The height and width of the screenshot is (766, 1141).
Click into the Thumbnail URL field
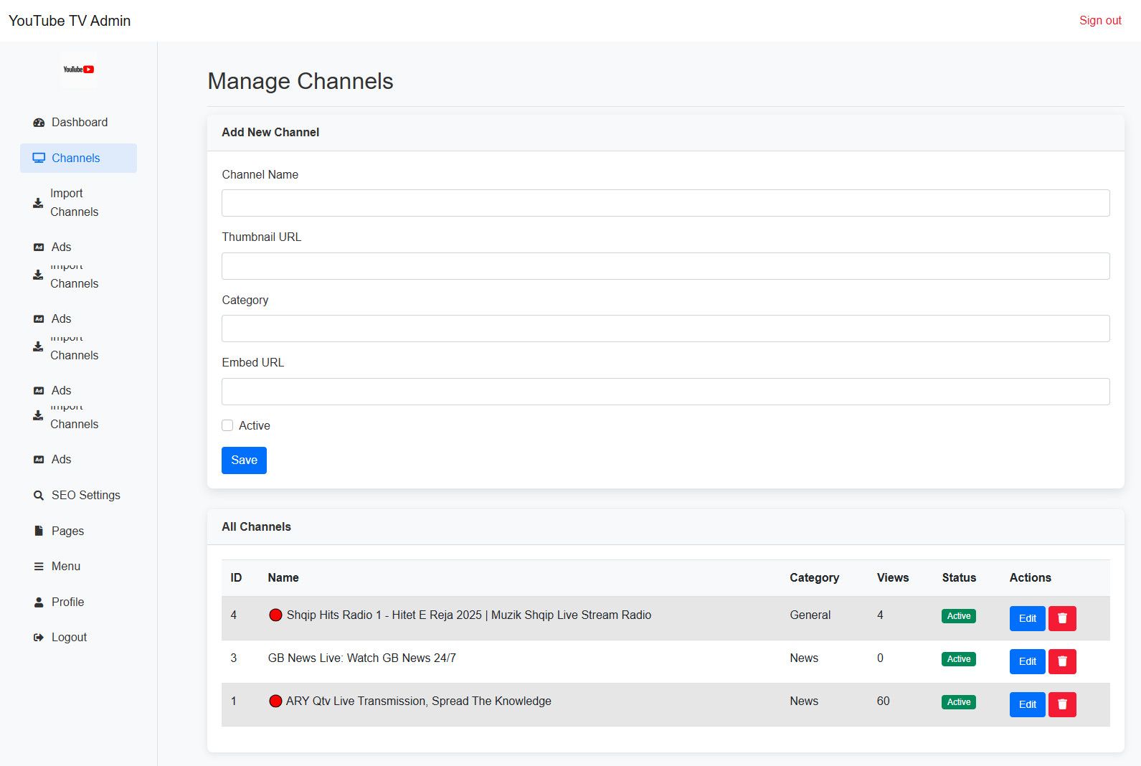(x=665, y=266)
